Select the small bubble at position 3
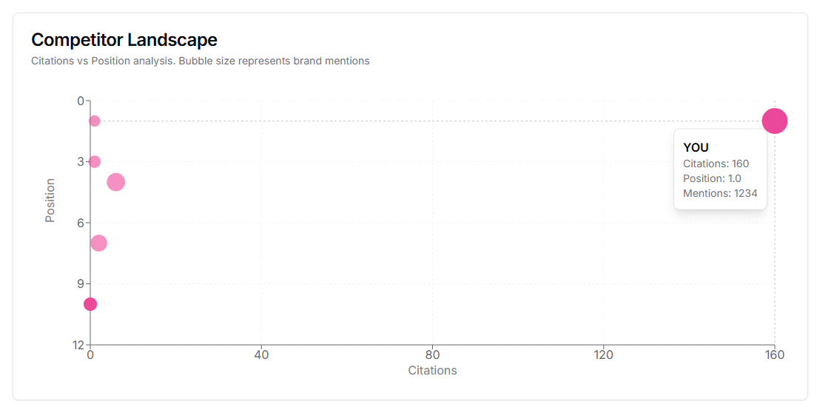This screenshot has width=817, height=410. (94, 161)
